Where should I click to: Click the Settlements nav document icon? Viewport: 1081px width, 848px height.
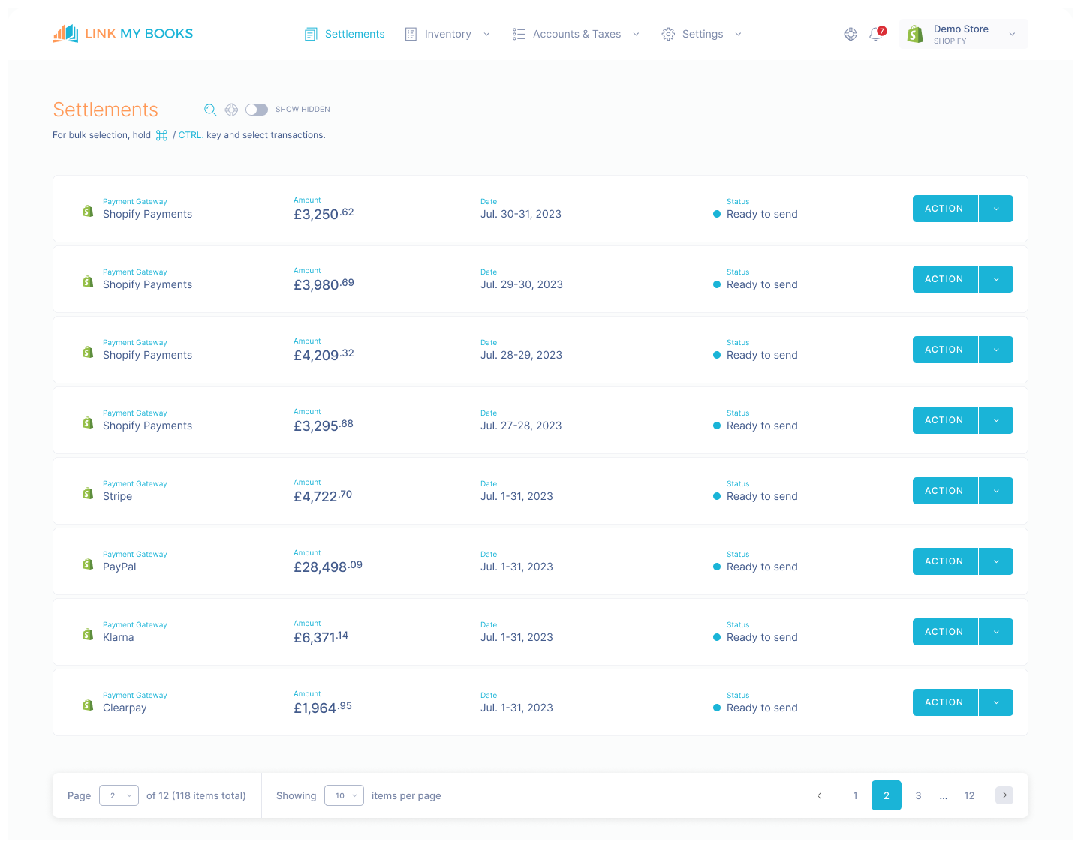[311, 34]
